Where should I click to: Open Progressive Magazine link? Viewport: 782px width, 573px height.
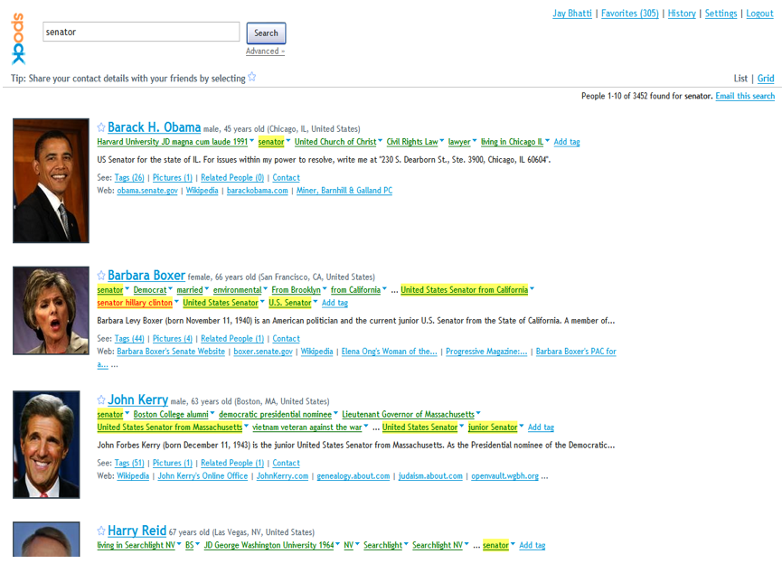pyautogui.click(x=486, y=352)
